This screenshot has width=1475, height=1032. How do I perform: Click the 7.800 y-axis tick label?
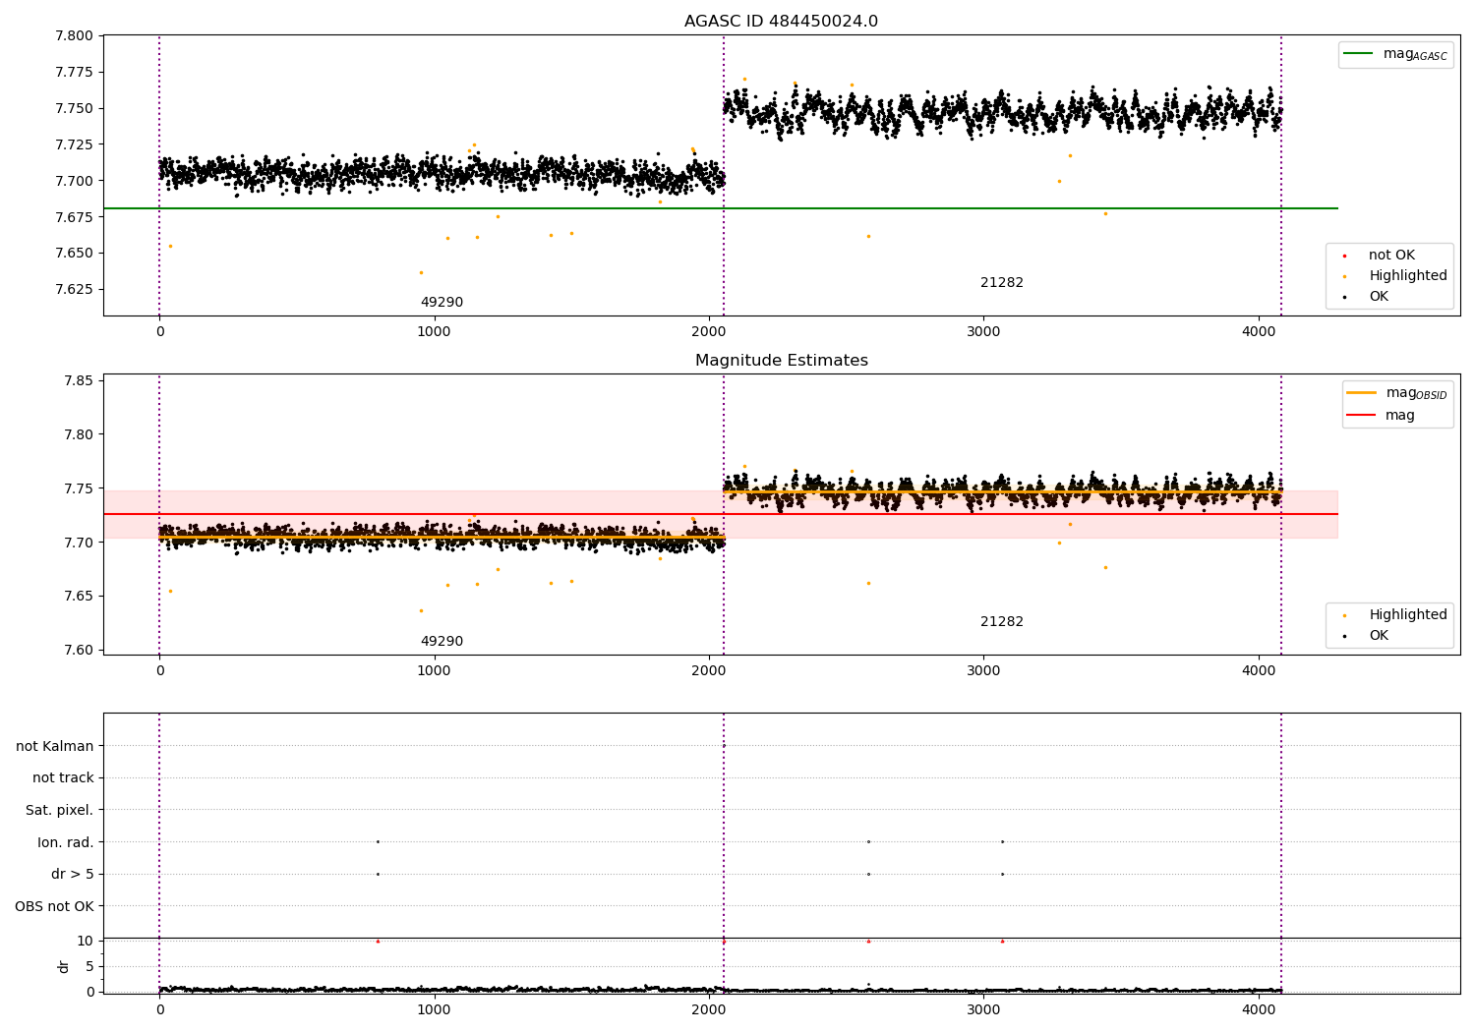[x=74, y=36]
